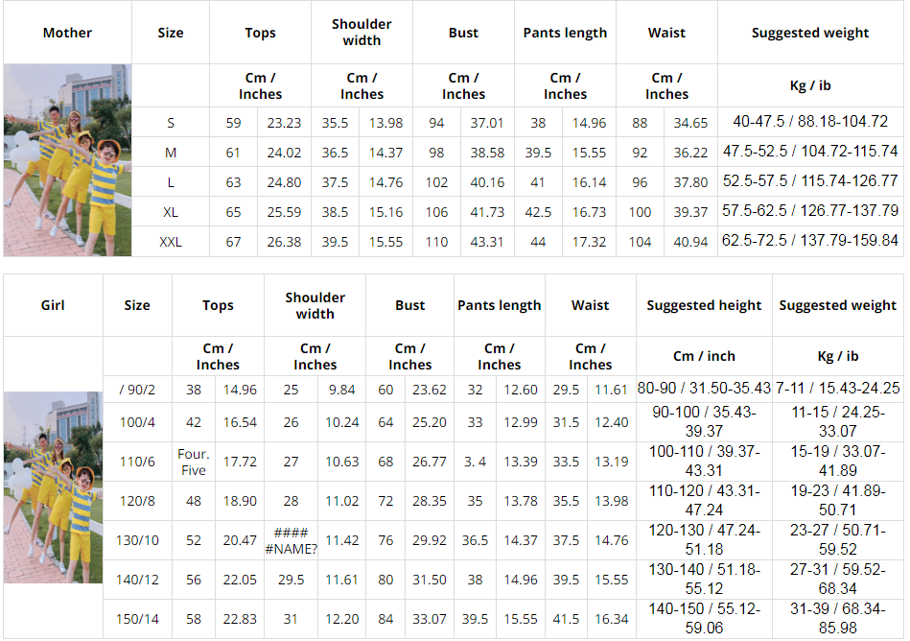Click the family photo in the Girl table
Image resolution: width=910 pixels, height=641 pixels.
tap(53, 487)
